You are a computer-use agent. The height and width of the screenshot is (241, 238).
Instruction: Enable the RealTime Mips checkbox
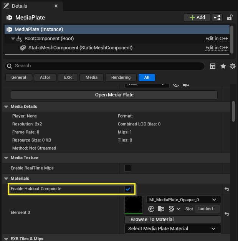coord(128,168)
